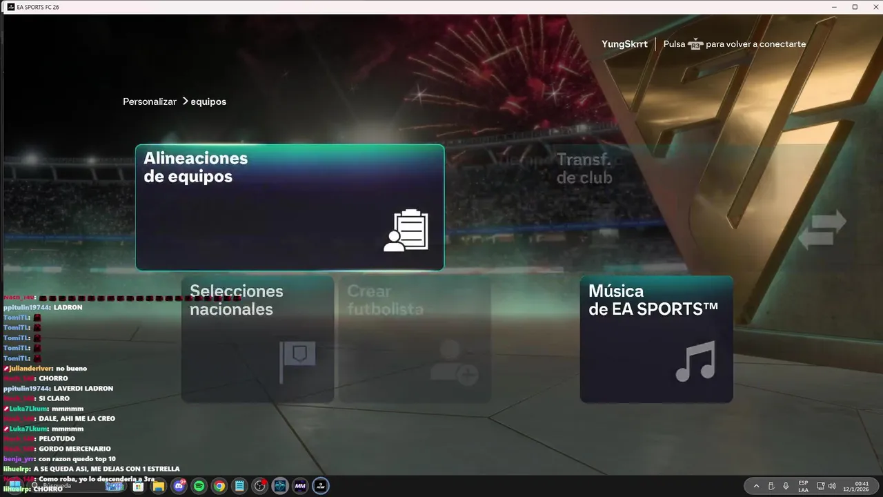Viewport: 883px width, 497px height.
Task: Open Música de EA SPORTS tile
Action: coord(656,339)
